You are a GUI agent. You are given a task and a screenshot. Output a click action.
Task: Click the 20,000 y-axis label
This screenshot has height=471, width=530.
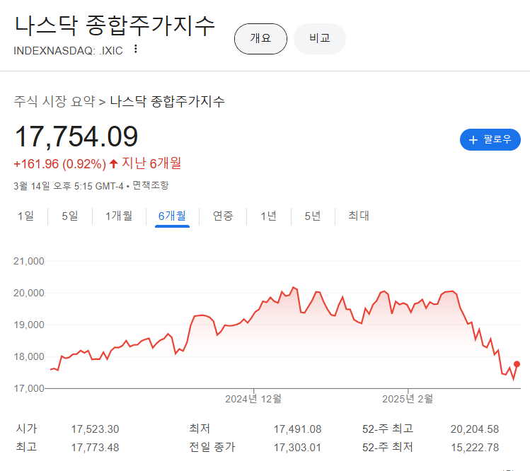pyautogui.click(x=29, y=293)
